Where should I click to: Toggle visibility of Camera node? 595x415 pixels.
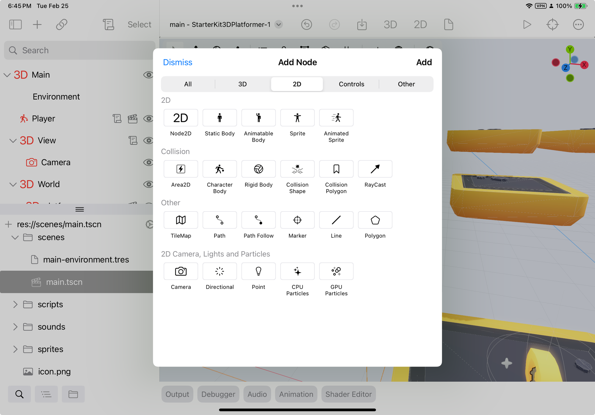click(148, 162)
